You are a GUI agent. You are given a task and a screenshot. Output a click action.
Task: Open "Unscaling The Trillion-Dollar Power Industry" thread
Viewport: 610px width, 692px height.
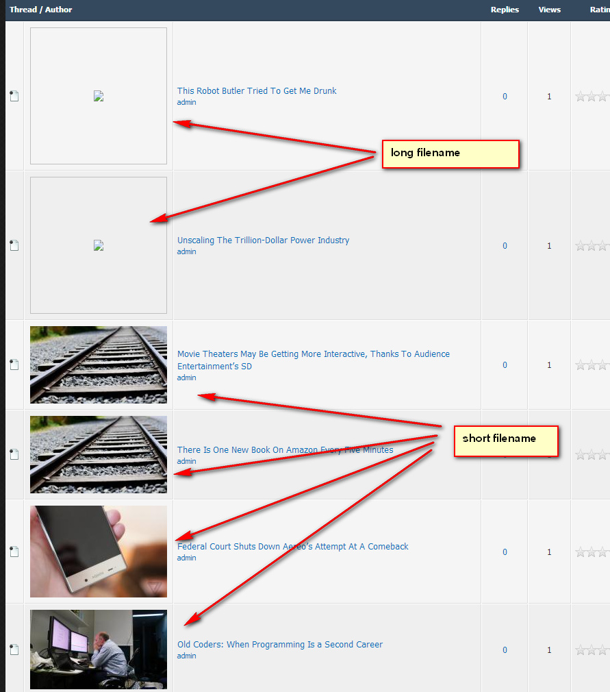tap(263, 240)
